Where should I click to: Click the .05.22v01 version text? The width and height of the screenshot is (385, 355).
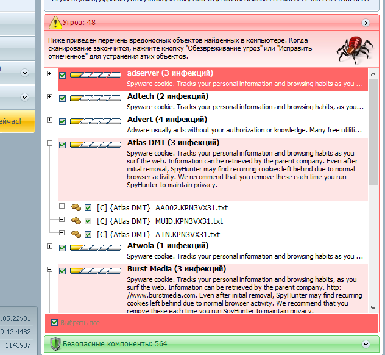15,318
